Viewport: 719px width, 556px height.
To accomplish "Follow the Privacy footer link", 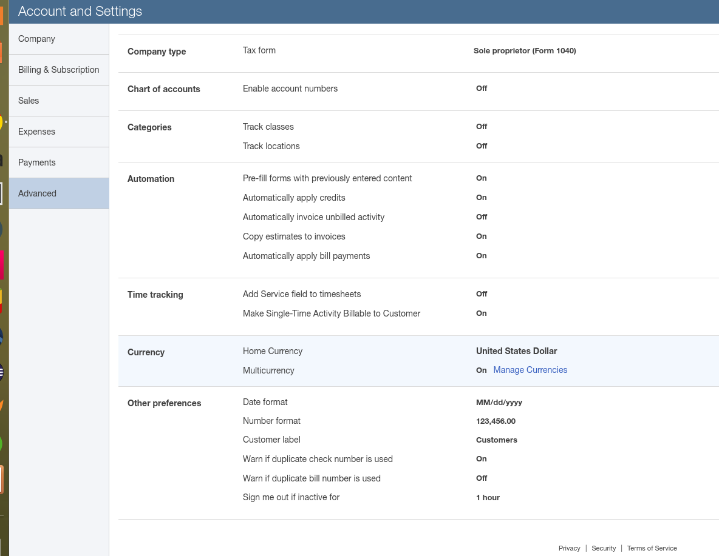I will click(x=569, y=548).
